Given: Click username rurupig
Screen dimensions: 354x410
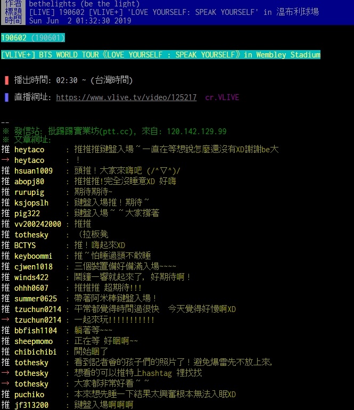Looking at the screenshot, I should [29, 192].
